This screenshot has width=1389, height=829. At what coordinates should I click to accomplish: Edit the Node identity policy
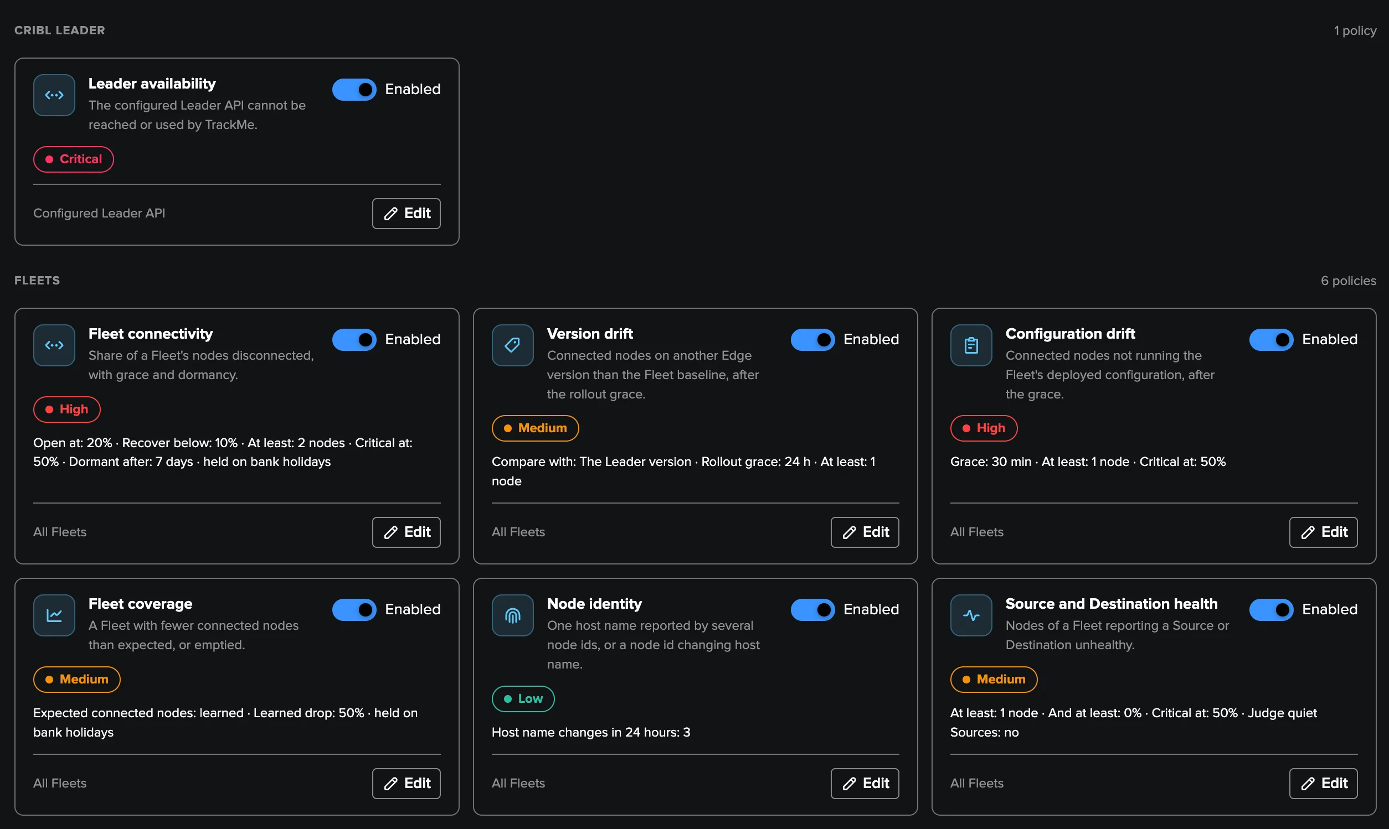865,783
